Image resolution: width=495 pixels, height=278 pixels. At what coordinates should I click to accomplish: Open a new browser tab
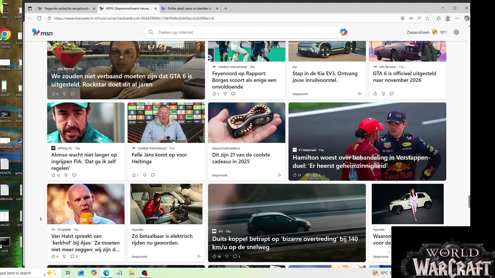pos(225,8)
